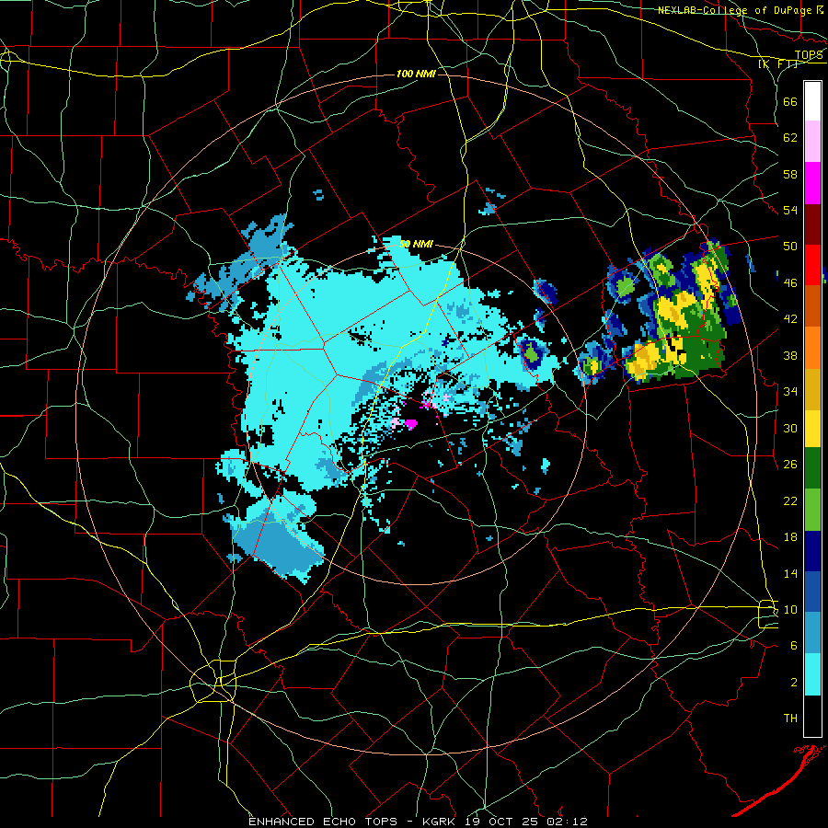Click the 100 NMI range ring label

point(416,74)
